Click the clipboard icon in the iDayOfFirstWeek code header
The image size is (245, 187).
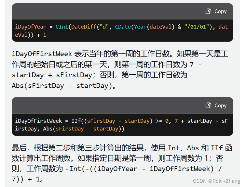pyautogui.click(x=208, y=106)
